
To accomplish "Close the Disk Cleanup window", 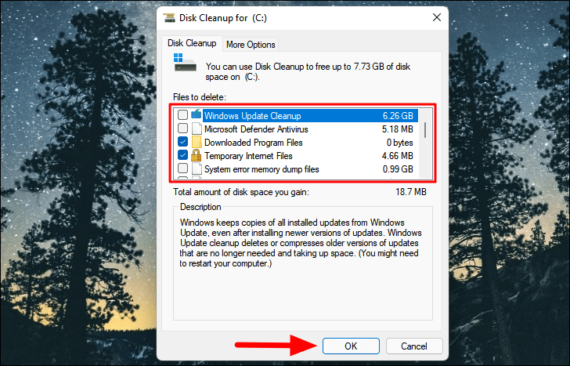I will tap(437, 17).
